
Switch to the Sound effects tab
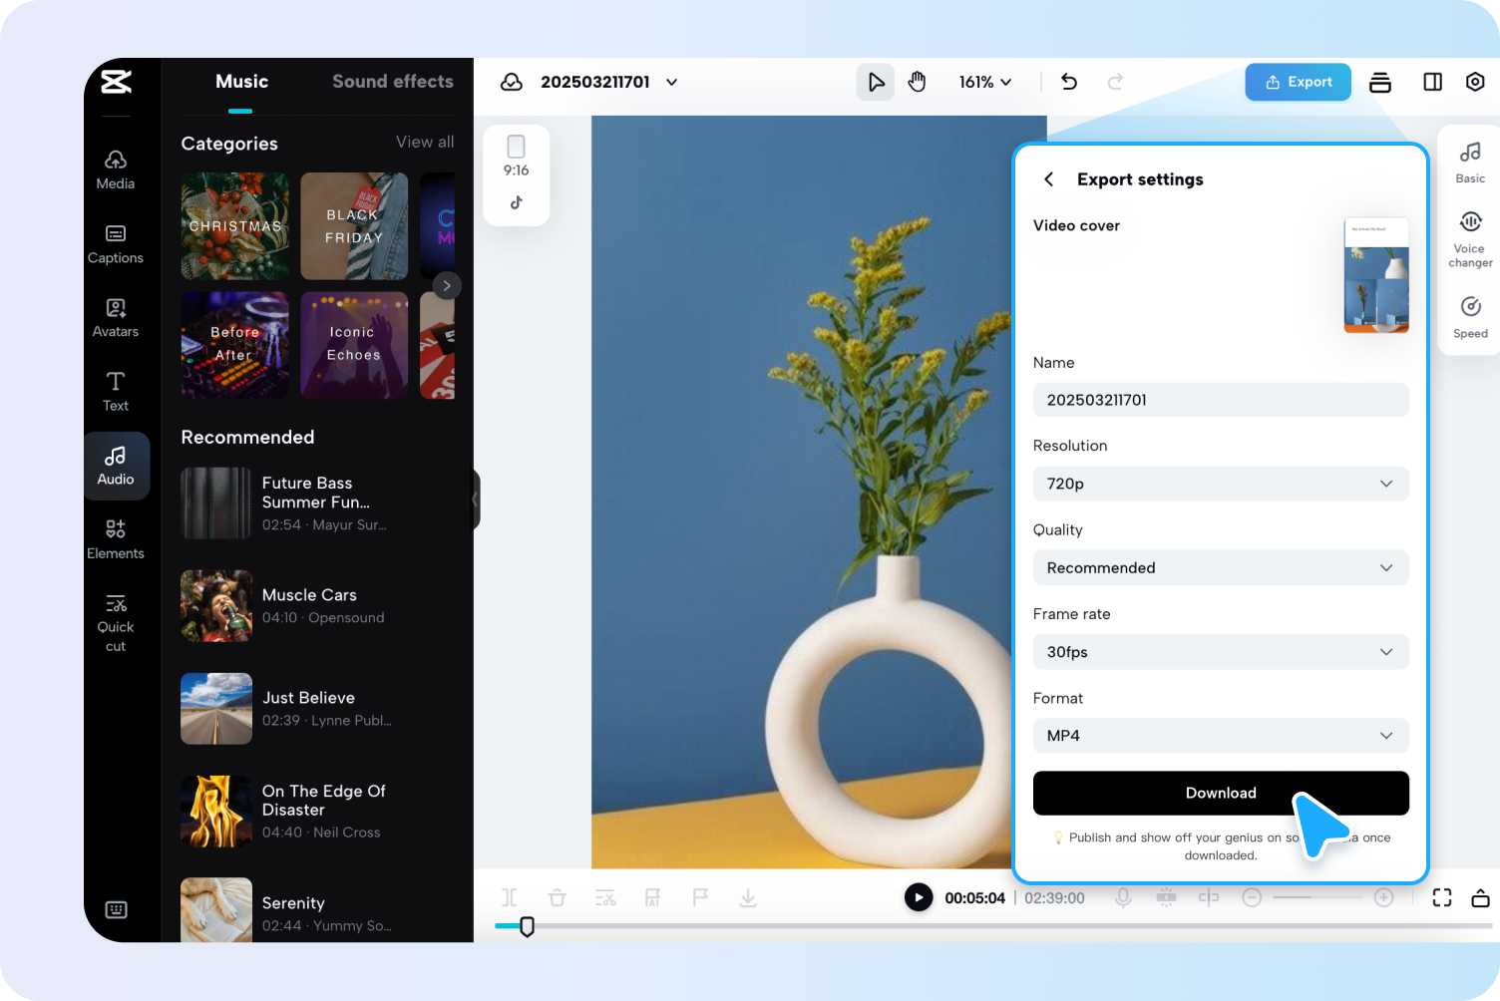click(393, 82)
